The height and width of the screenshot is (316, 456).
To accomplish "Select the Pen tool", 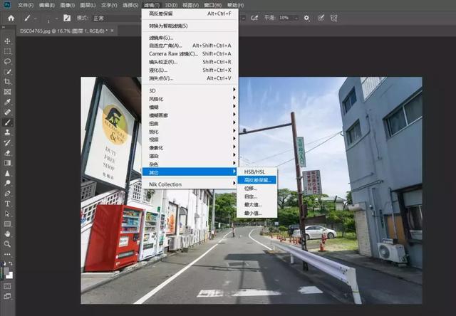I will point(8,194).
